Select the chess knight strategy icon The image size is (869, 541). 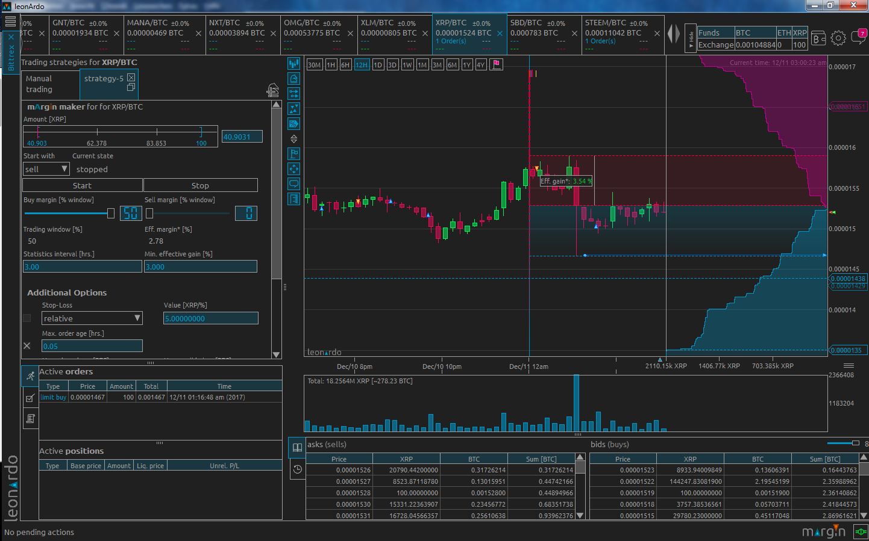[293, 79]
